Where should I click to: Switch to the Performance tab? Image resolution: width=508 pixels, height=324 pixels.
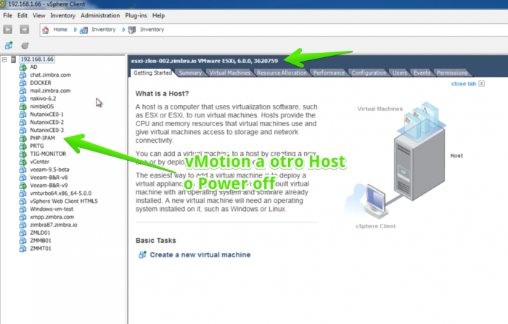329,72
